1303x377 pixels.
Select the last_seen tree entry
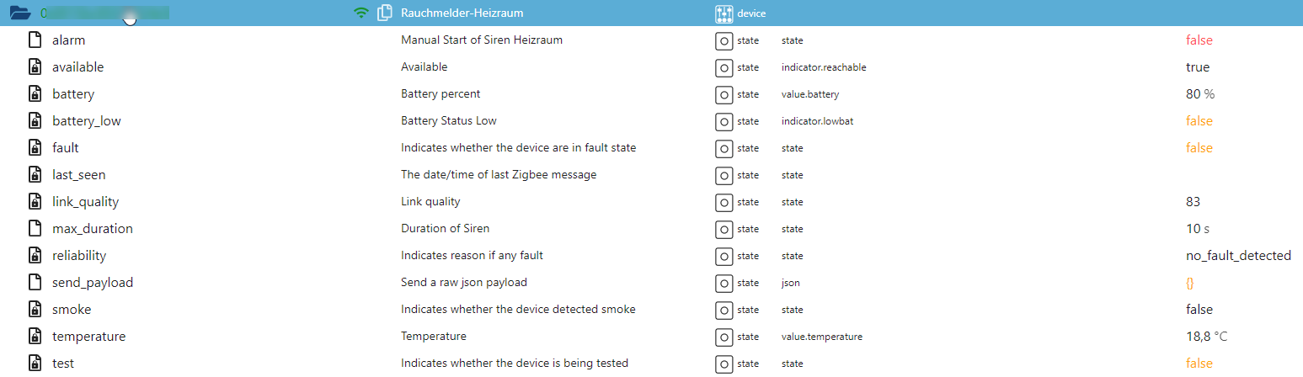[x=78, y=175]
